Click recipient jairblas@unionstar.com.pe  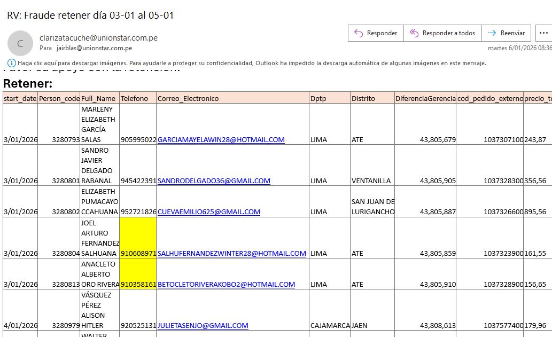pyautogui.click(x=94, y=48)
